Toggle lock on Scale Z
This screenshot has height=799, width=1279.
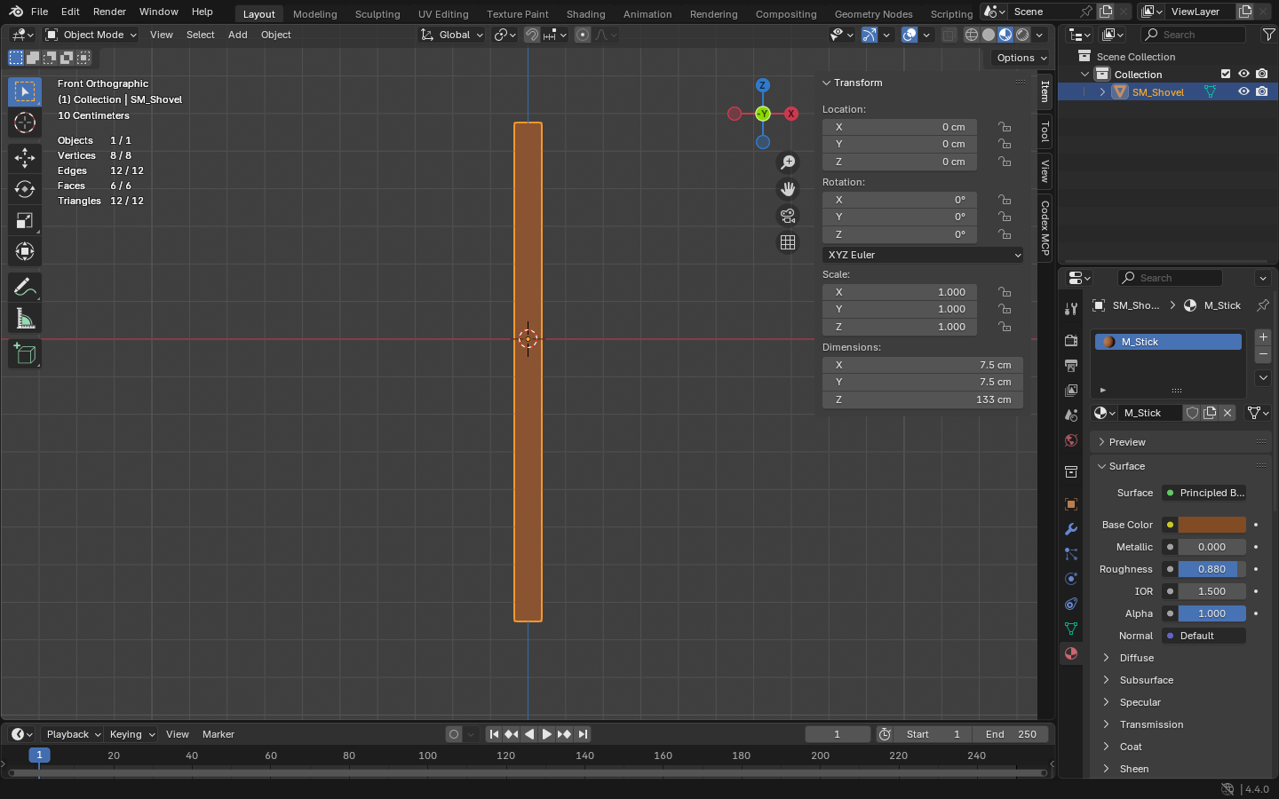click(x=1005, y=327)
